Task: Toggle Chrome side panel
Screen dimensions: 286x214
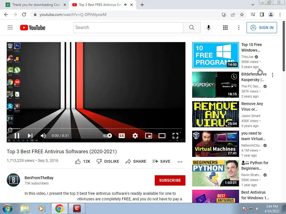Action: 262,14
